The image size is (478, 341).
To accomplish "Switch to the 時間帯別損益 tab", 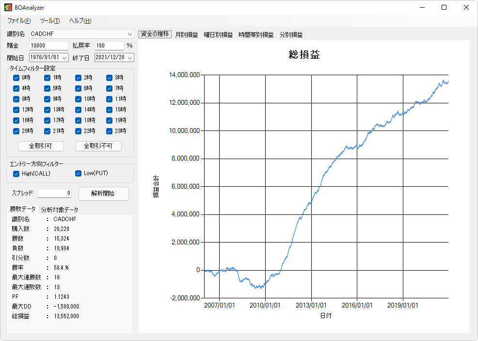I will 256,35.
